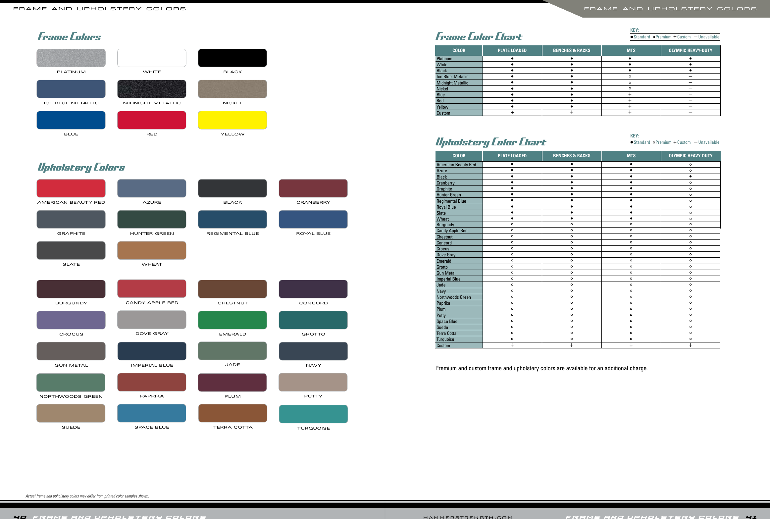
Task: Click PLATE LOADED header in frame chart
Action: click(x=512, y=50)
